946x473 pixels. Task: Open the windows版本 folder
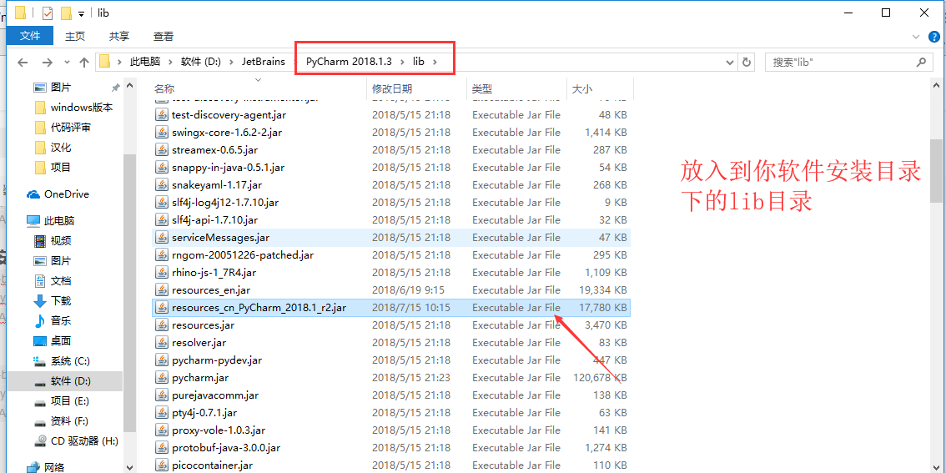tap(82, 108)
